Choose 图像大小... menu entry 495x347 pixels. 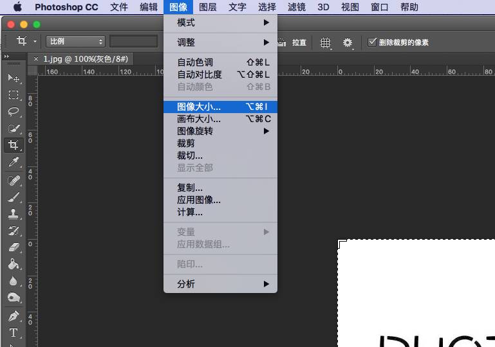click(220, 107)
